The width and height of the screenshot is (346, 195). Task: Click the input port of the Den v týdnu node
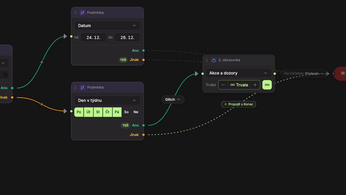(x=71, y=111)
